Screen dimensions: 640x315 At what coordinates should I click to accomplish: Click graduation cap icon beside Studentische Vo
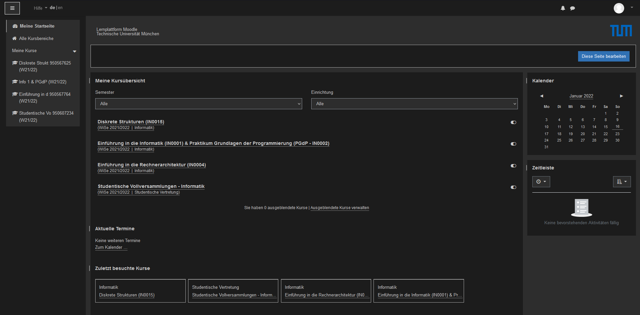15,113
